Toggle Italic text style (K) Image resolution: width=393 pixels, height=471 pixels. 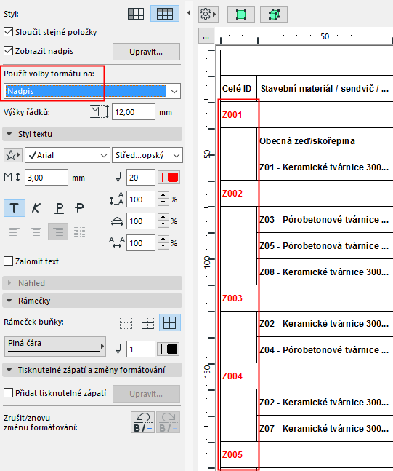pos(36,208)
